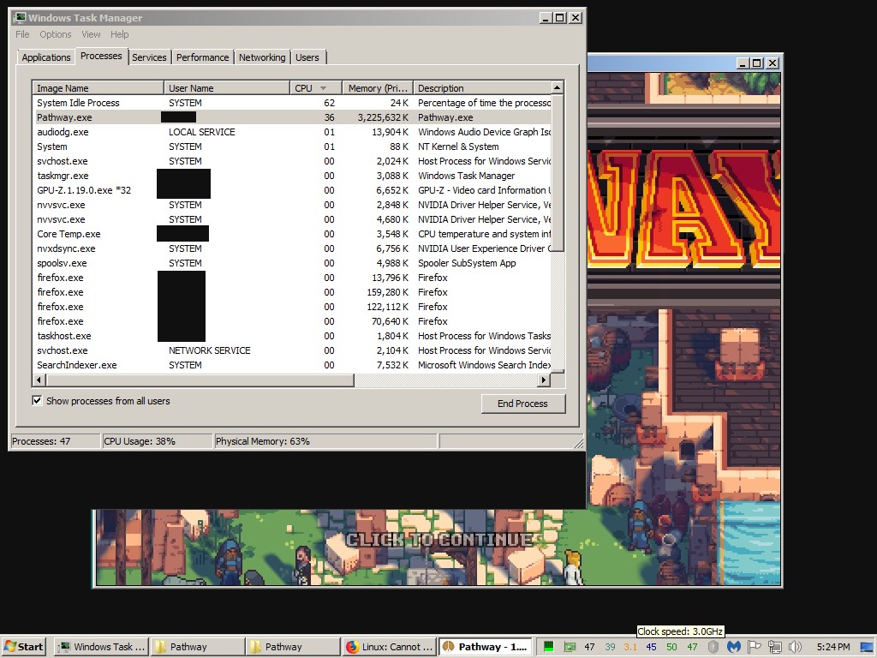Click the process list scroll up arrow
877x658 pixels.
coord(557,87)
